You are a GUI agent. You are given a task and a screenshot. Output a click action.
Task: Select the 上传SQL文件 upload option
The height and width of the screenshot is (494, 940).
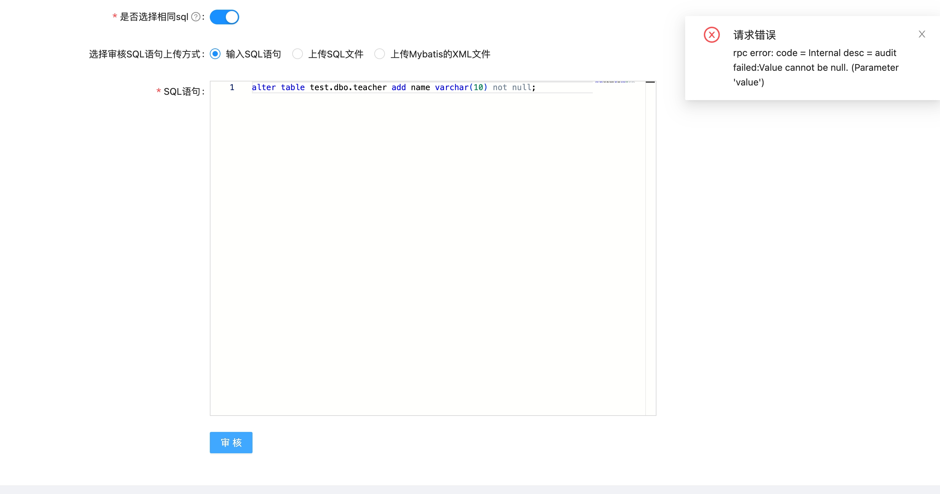click(x=298, y=54)
